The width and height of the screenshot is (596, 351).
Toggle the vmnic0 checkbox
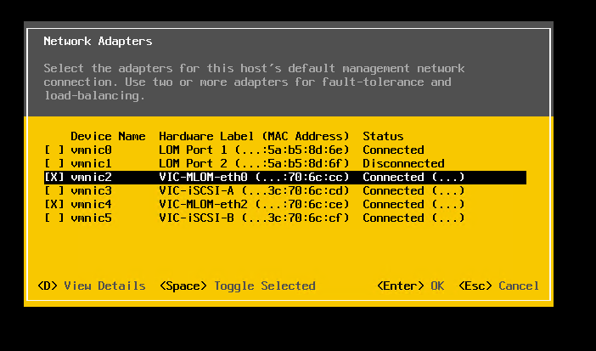[x=53, y=150]
